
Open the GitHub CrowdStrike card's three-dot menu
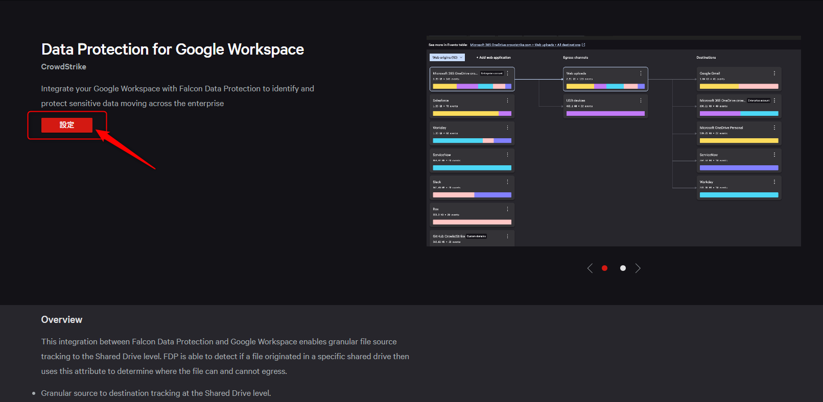pos(507,236)
